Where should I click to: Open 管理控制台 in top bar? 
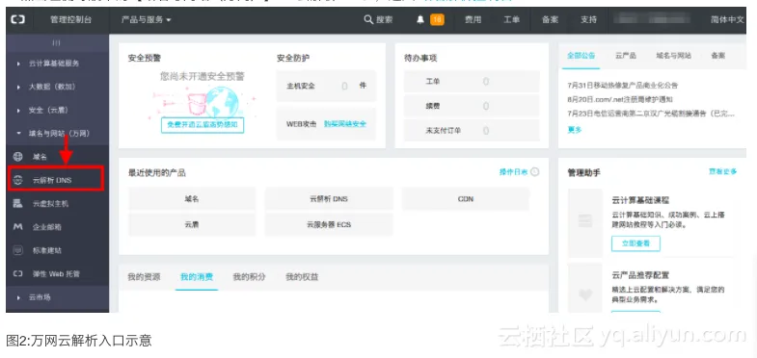(70, 20)
